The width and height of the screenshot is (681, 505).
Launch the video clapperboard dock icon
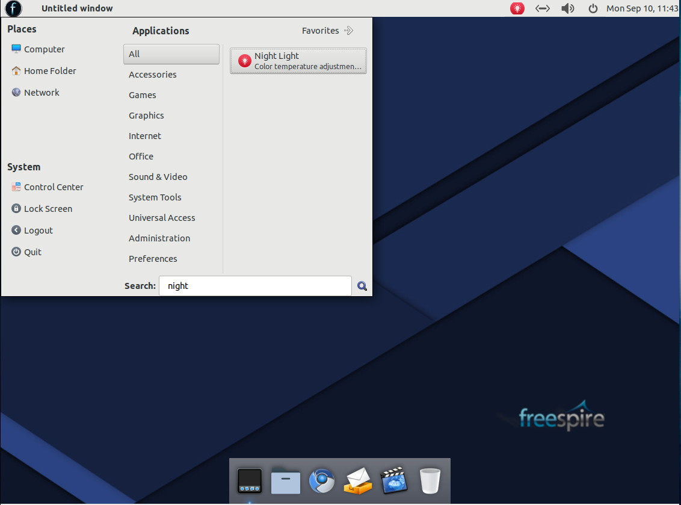pyautogui.click(x=394, y=481)
